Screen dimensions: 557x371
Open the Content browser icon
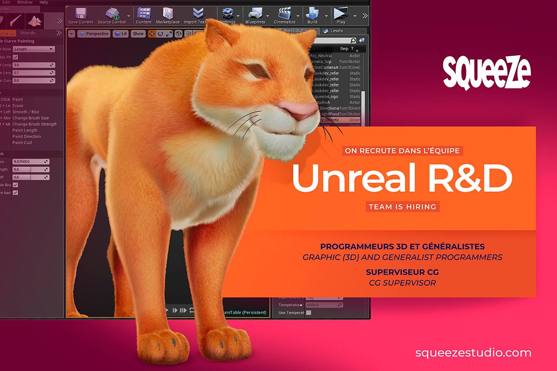pyautogui.click(x=144, y=13)
